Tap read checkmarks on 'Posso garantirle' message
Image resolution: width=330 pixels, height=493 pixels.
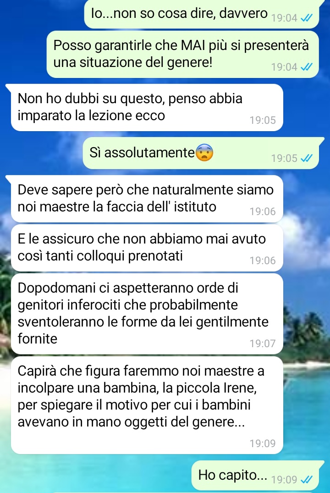tap(307, 66)
